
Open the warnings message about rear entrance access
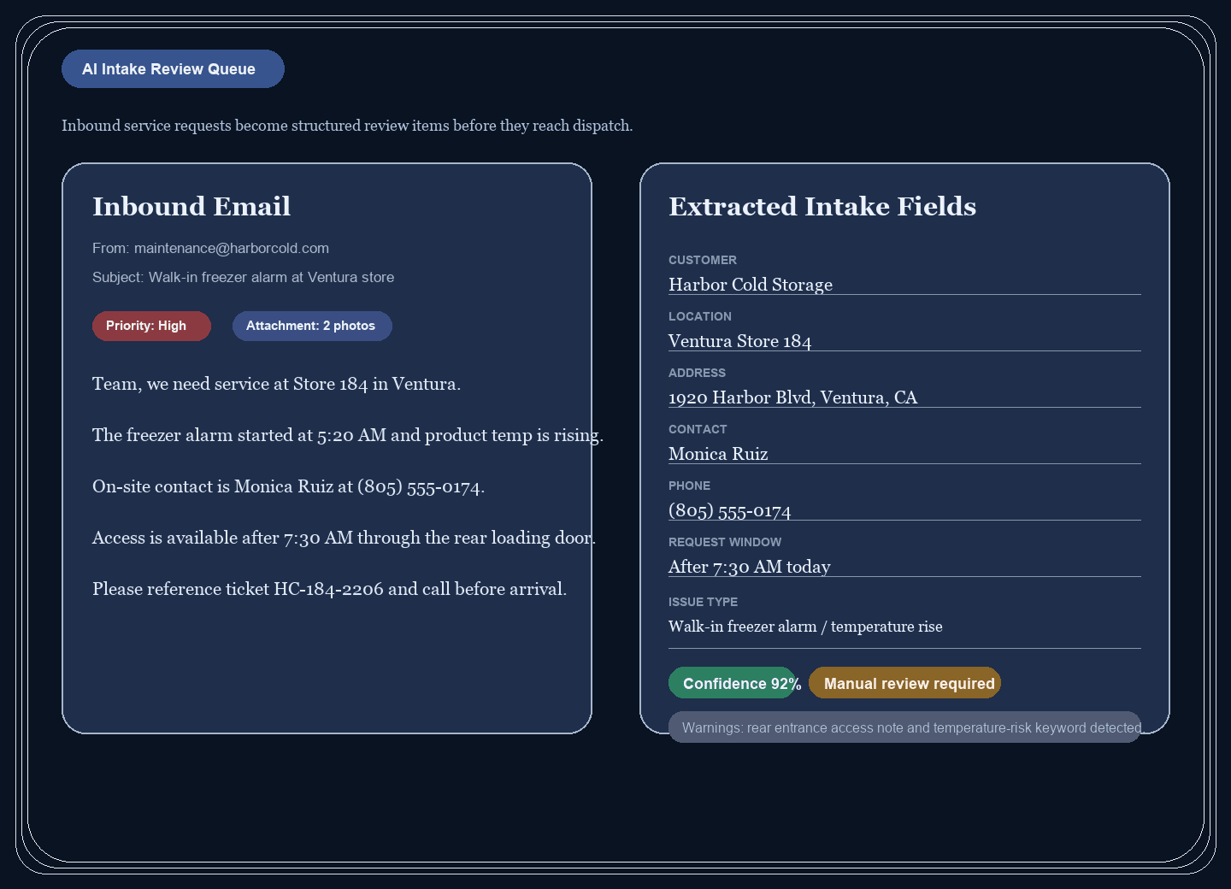click(x=905, y=727)
